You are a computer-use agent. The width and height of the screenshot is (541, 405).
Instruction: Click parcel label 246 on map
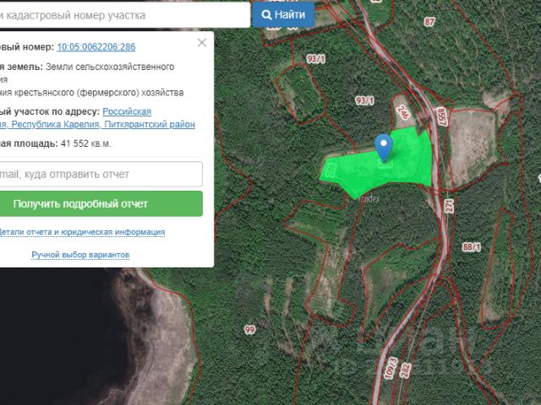pyautogui.click(x=402, y=111)
